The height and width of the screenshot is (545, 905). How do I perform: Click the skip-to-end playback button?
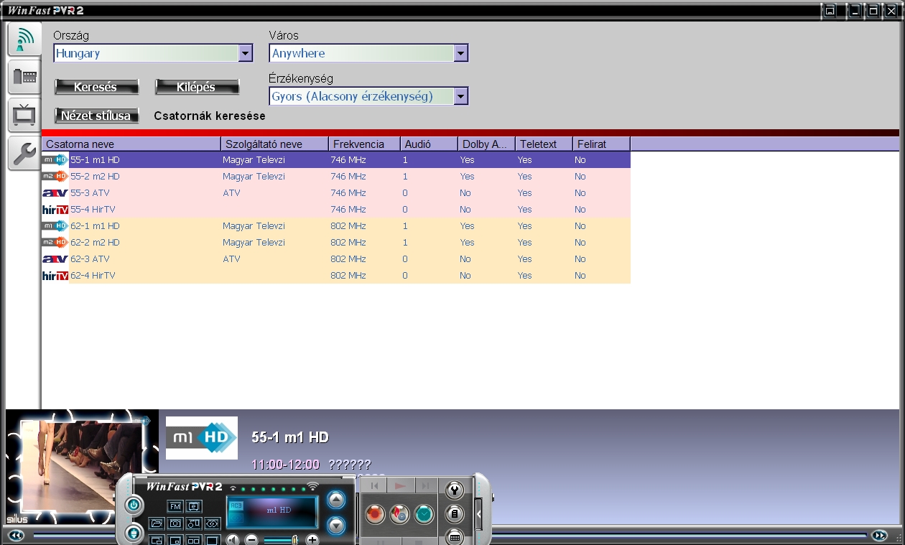(425, 486)
